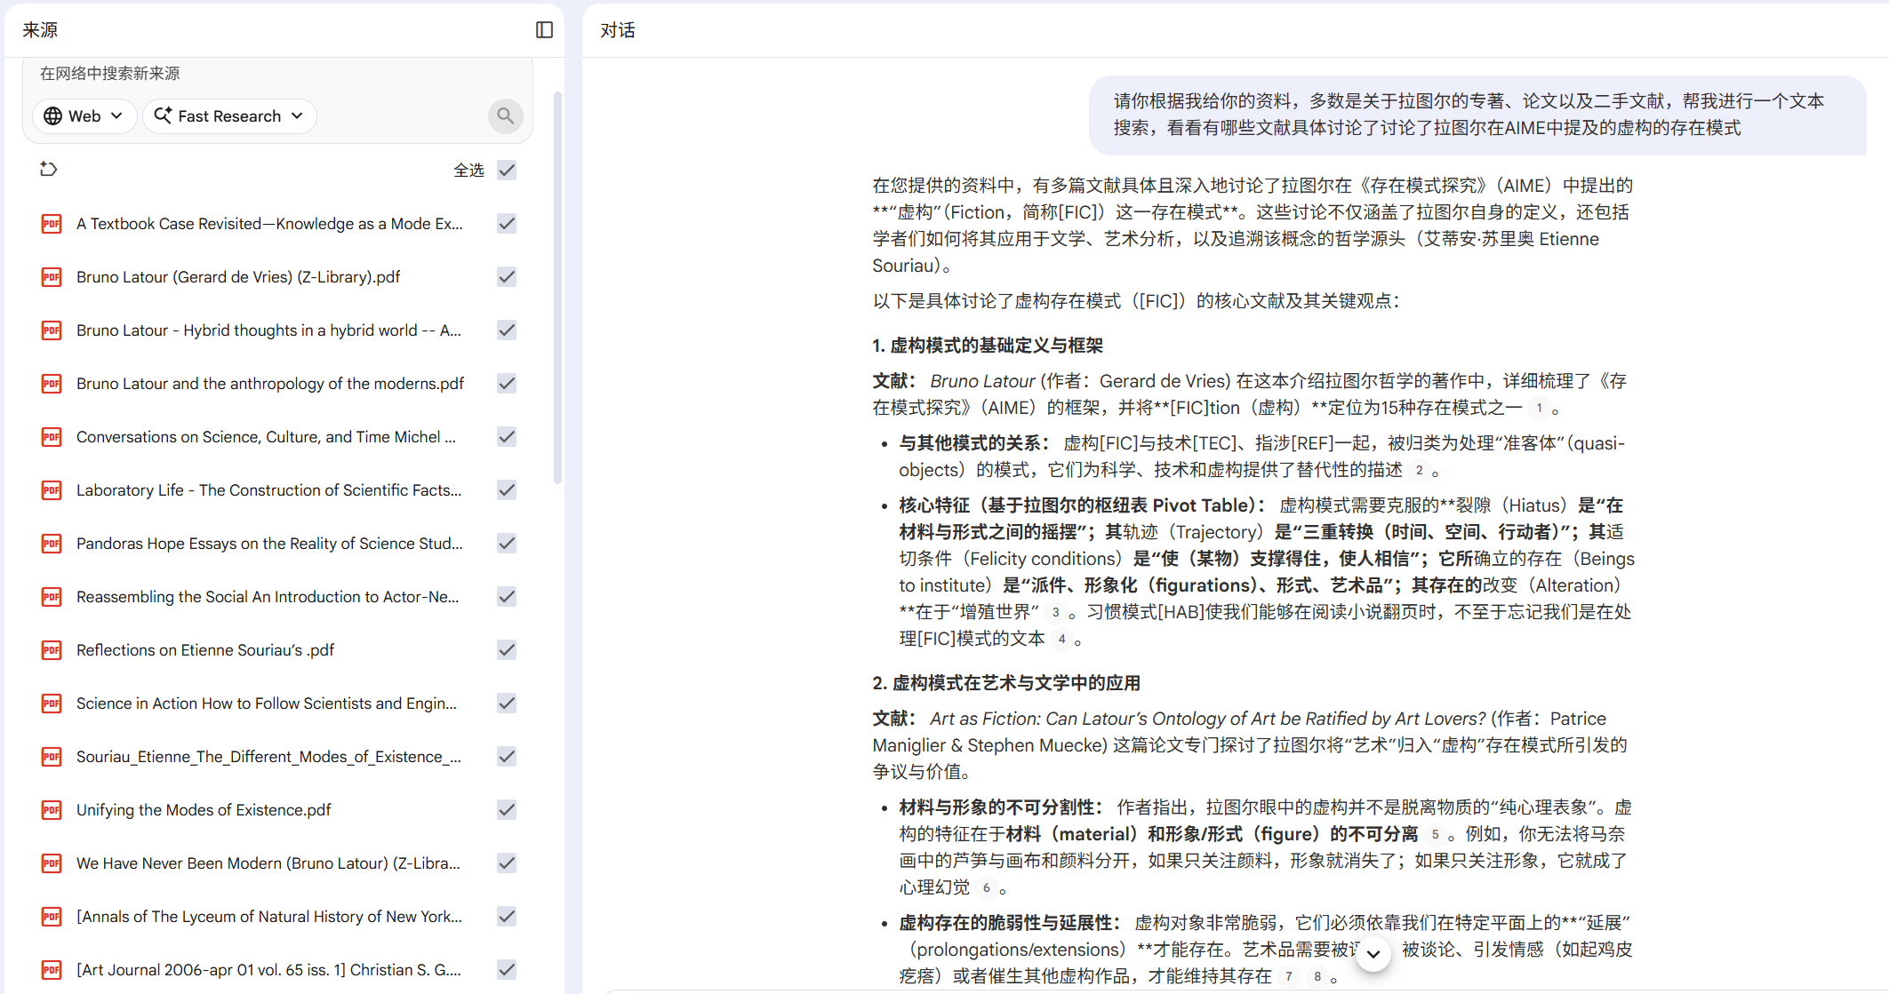
Task: Collapse the sources panel with the sidebar icon
Action: [x=544, y=30]
